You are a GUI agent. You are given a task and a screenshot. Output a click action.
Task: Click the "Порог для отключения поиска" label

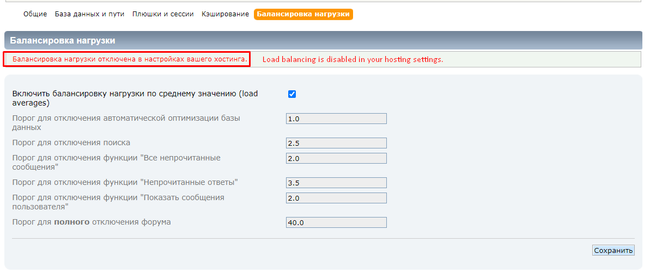point(71,143)
